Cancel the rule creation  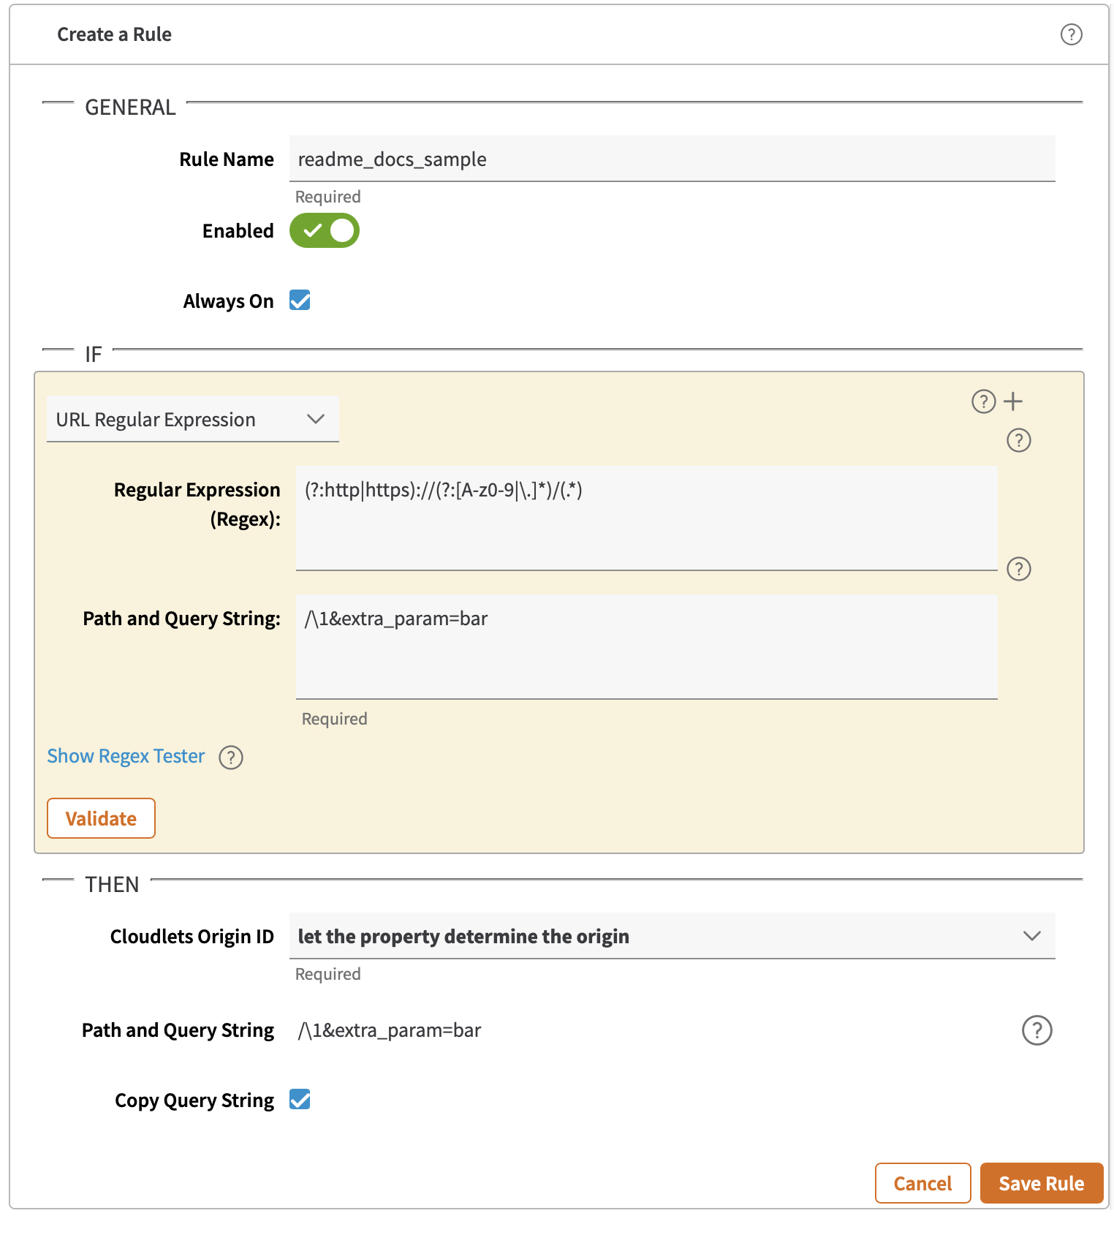[922, 1183]
